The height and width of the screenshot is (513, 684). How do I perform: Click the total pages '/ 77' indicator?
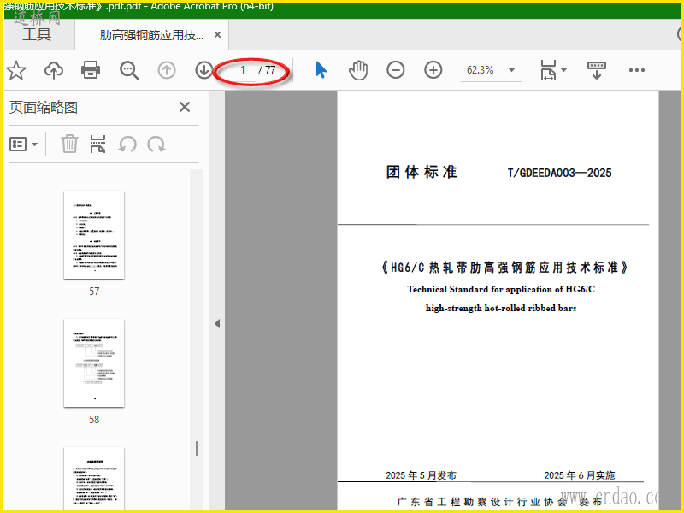pos(267,70)
